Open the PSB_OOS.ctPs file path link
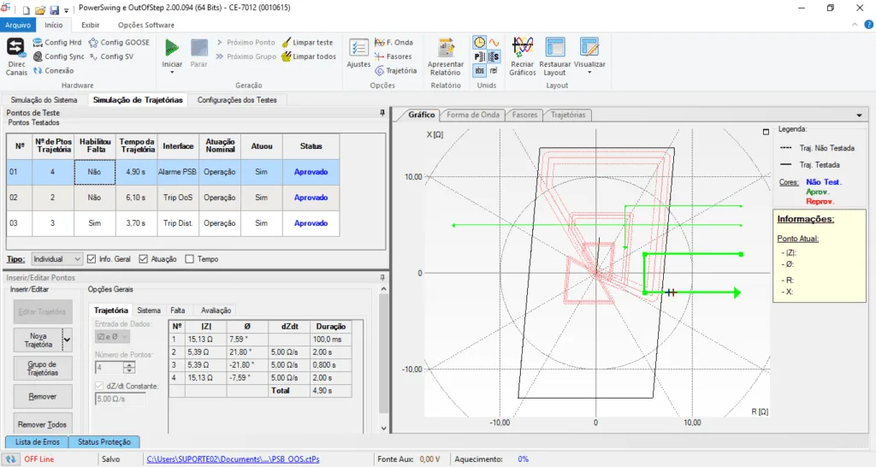The height and width of the screenshot is (467, 876). [x=233, y=459]
